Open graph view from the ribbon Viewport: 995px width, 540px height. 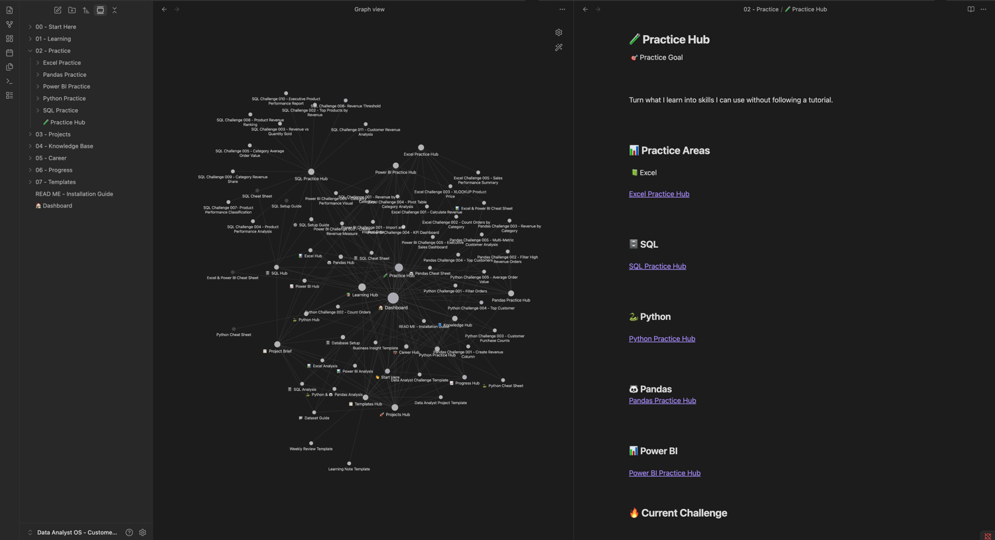9,25
